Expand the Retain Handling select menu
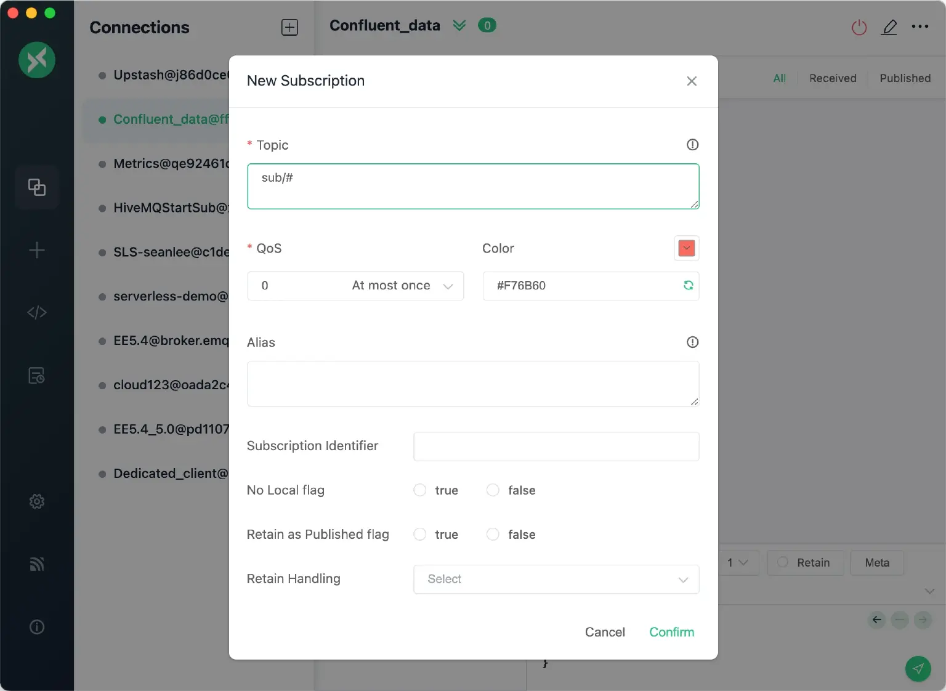The width and height of the screenshot is (946, 691). pyautogui.click(x=556, y=580)
